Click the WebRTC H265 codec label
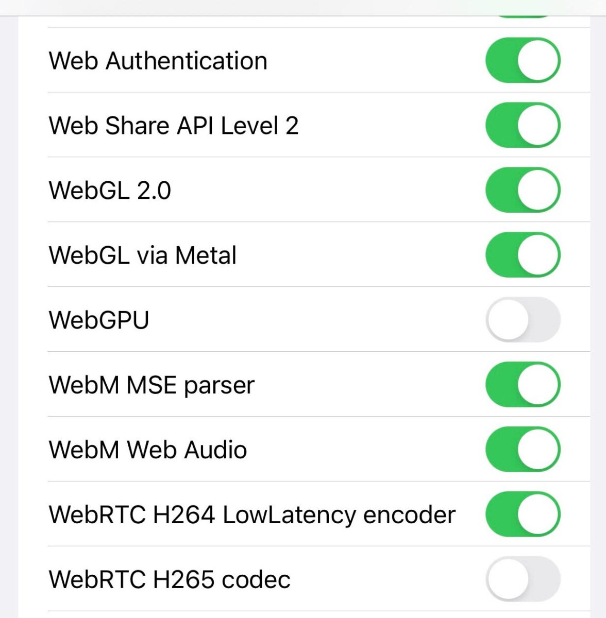The height and width of the screenshot is (618, 606). tap(170, 580)
